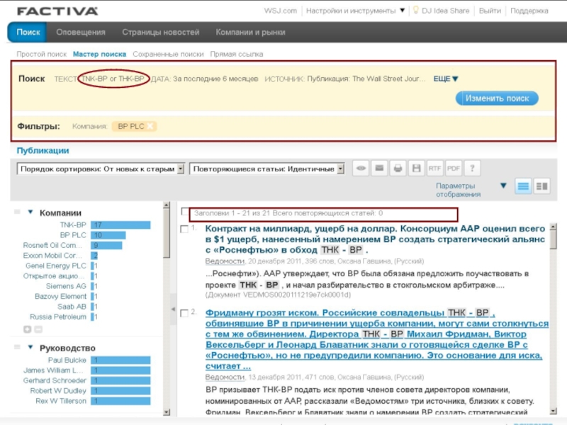Switch to Простой поиск
Viewport: 567px width, 425px height.
[x=42, y=54]
